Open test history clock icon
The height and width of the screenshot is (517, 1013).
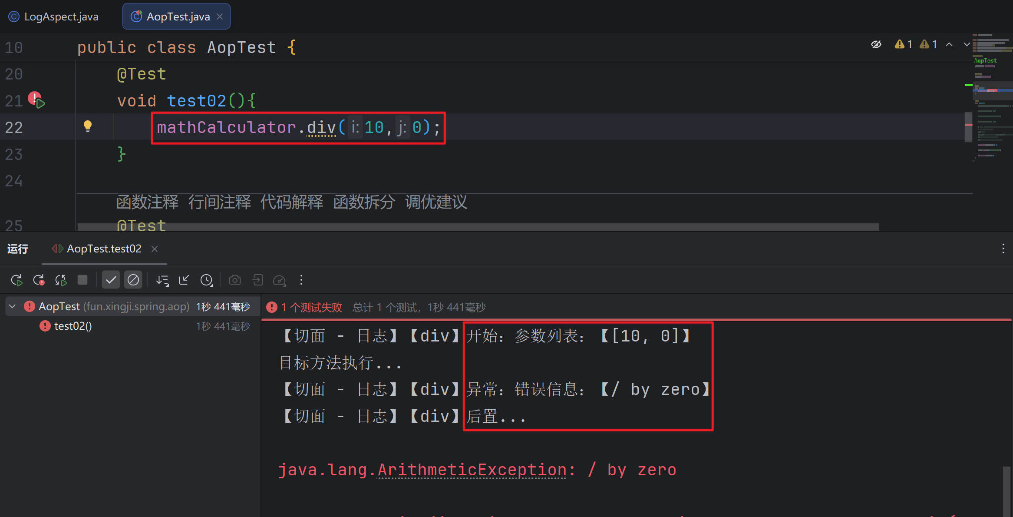coord(207,280)
